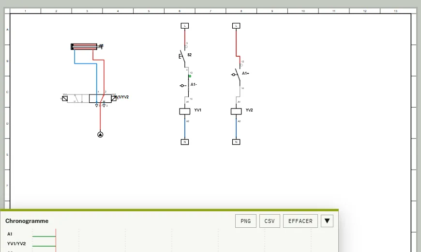Click the L terminal above S2
Image resolution: width=421 pixels, height=252 pixels.
pos(185,26)
